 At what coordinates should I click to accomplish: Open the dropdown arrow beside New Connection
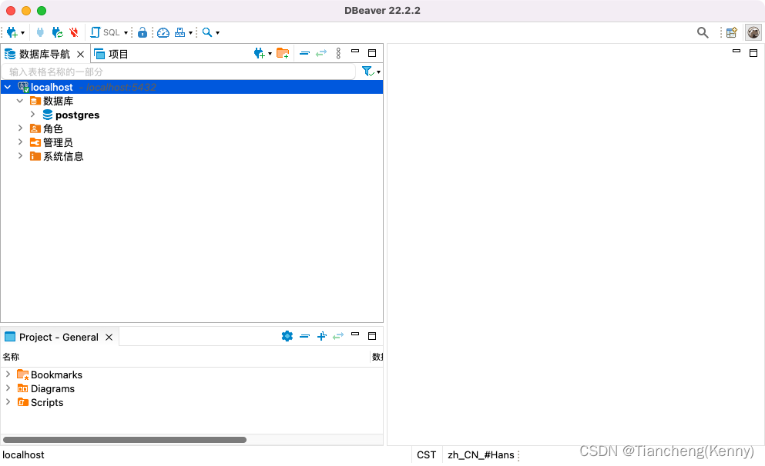(x=22, y=33)
